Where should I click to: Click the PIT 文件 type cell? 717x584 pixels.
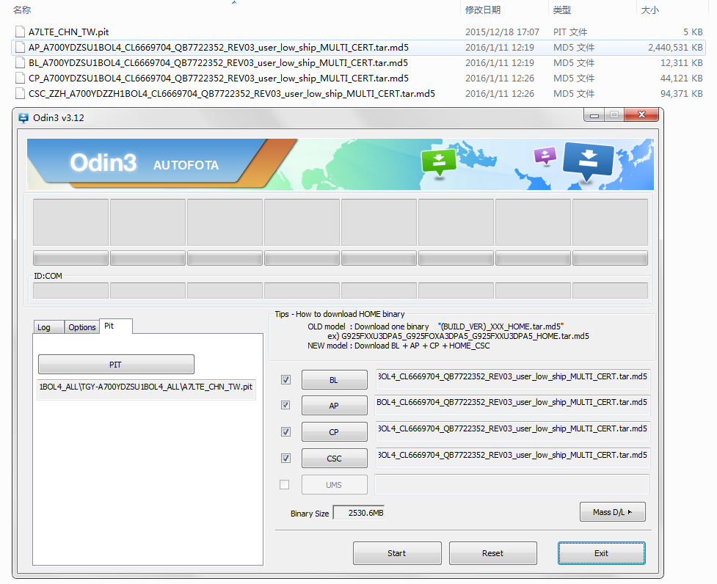coord(570,32)
